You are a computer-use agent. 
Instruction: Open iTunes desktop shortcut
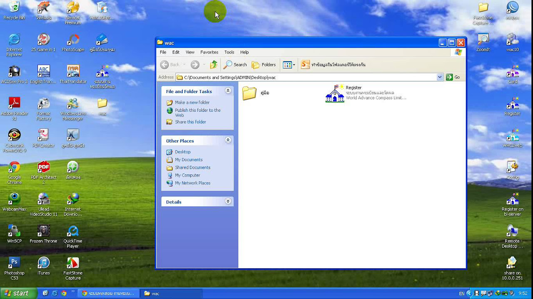(43, 266)
